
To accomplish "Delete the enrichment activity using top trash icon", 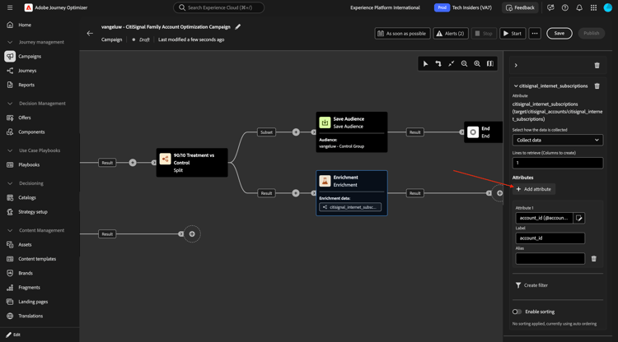I will (597, 65).
